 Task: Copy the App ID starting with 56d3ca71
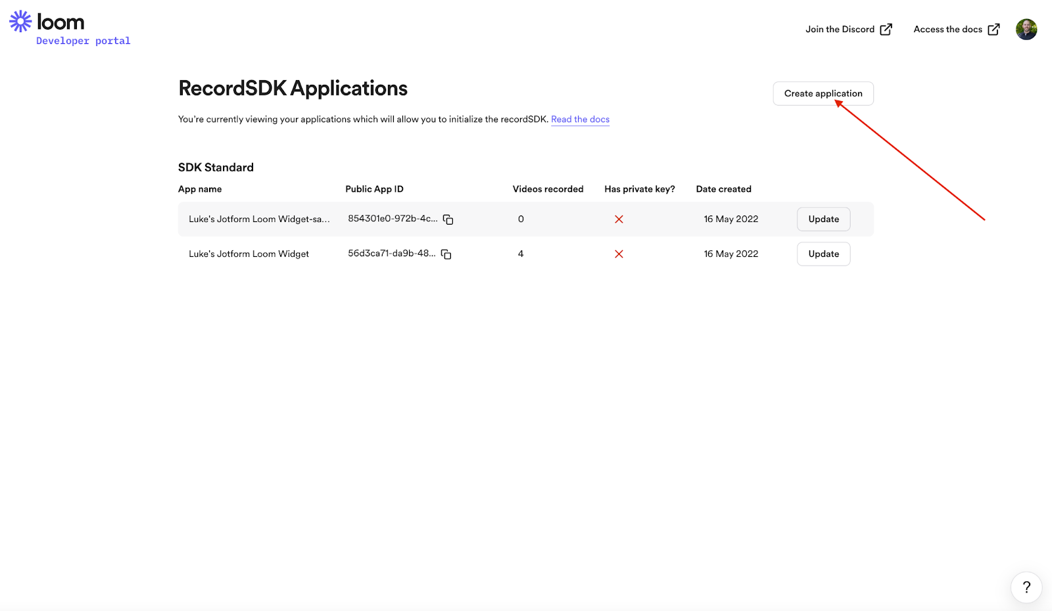[x=446, y=254]
